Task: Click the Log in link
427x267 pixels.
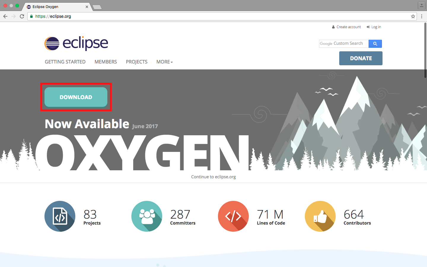Action: tap(376, 27)
